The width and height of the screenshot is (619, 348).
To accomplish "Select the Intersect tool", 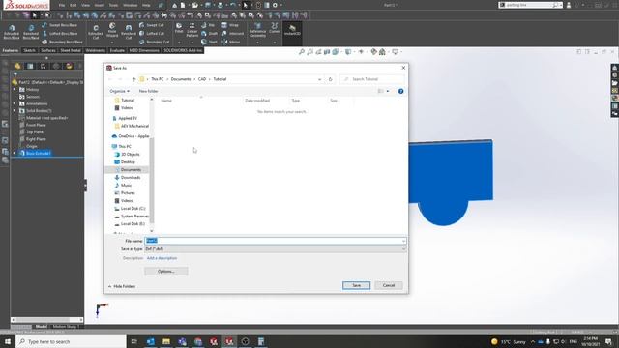I will click(233, 34).
